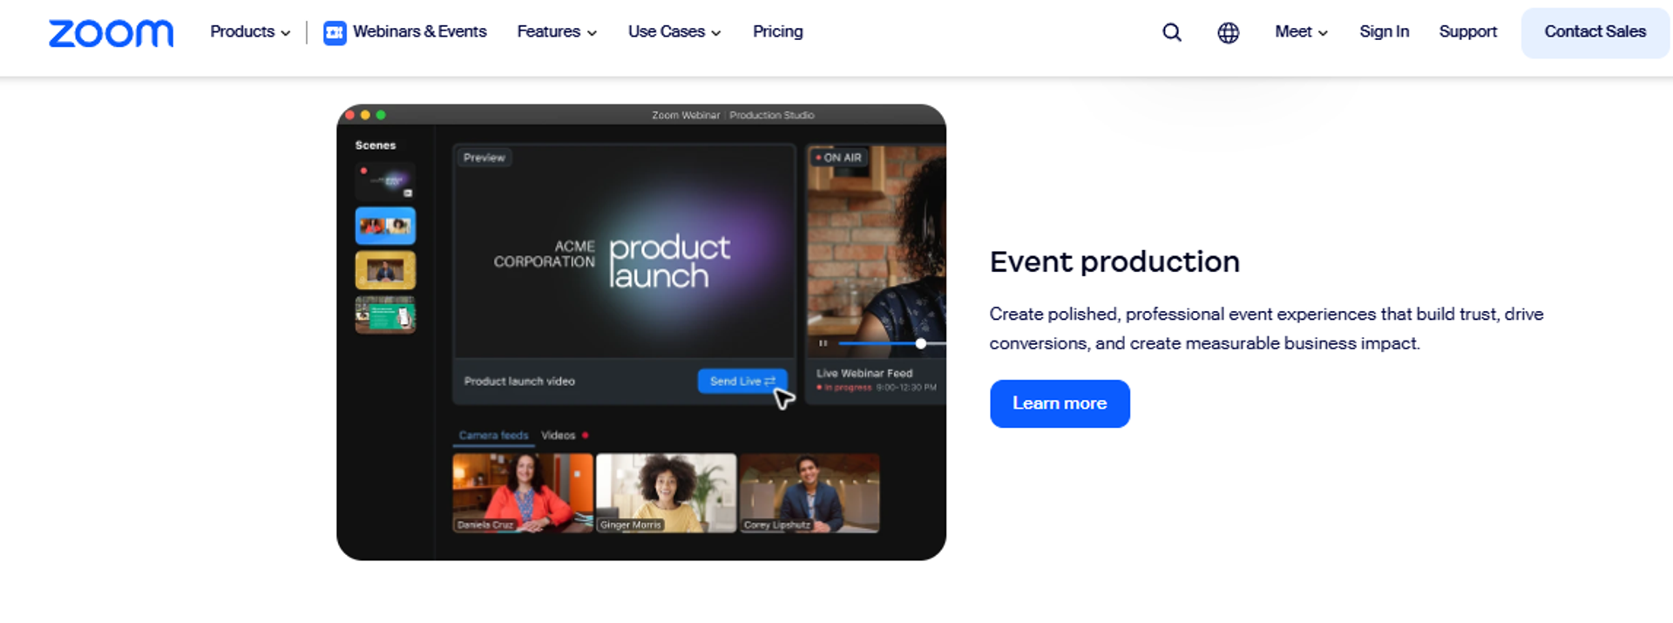Open the Webinars & Events link

click(x=419, y=31)
